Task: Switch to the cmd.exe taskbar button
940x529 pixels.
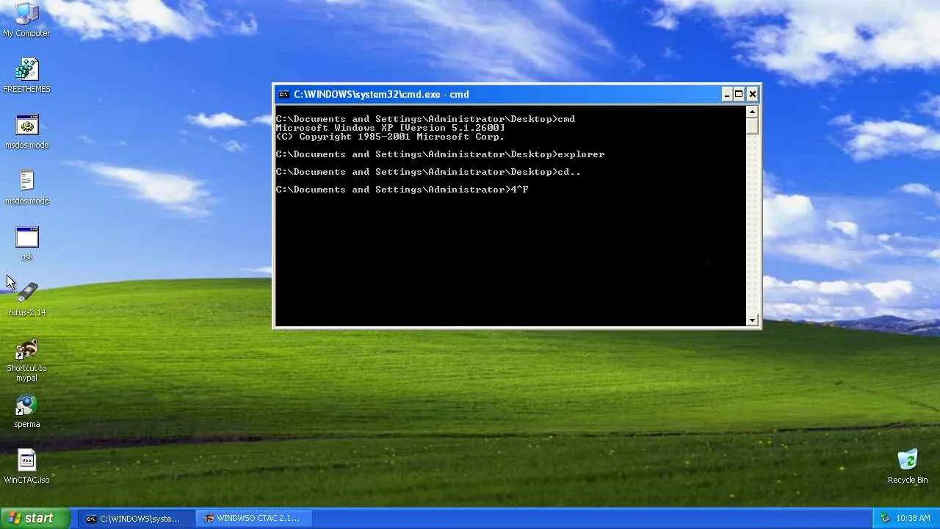Action: pos(137,518)
